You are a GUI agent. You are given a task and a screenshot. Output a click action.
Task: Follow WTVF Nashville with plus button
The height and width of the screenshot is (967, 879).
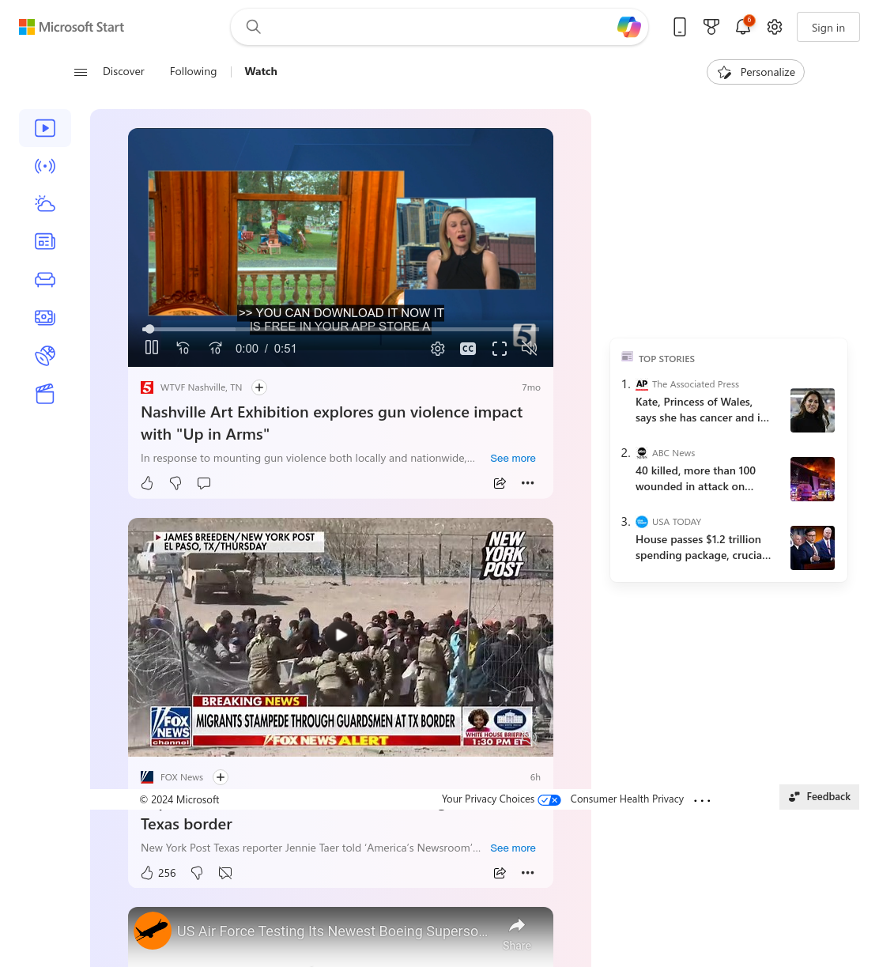pos(259,387)
